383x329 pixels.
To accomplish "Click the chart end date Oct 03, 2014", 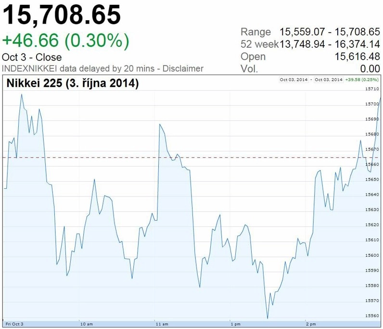I will tap(328, 79).
